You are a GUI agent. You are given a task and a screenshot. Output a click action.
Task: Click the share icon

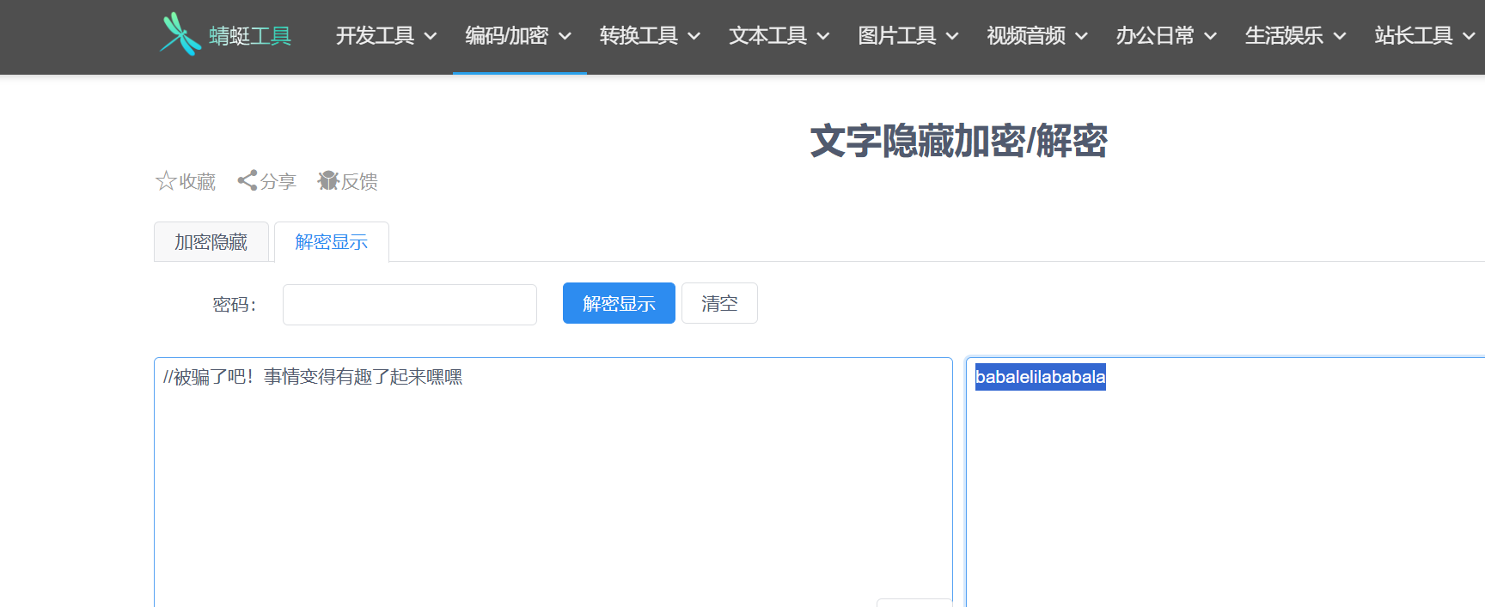(247, 180)
